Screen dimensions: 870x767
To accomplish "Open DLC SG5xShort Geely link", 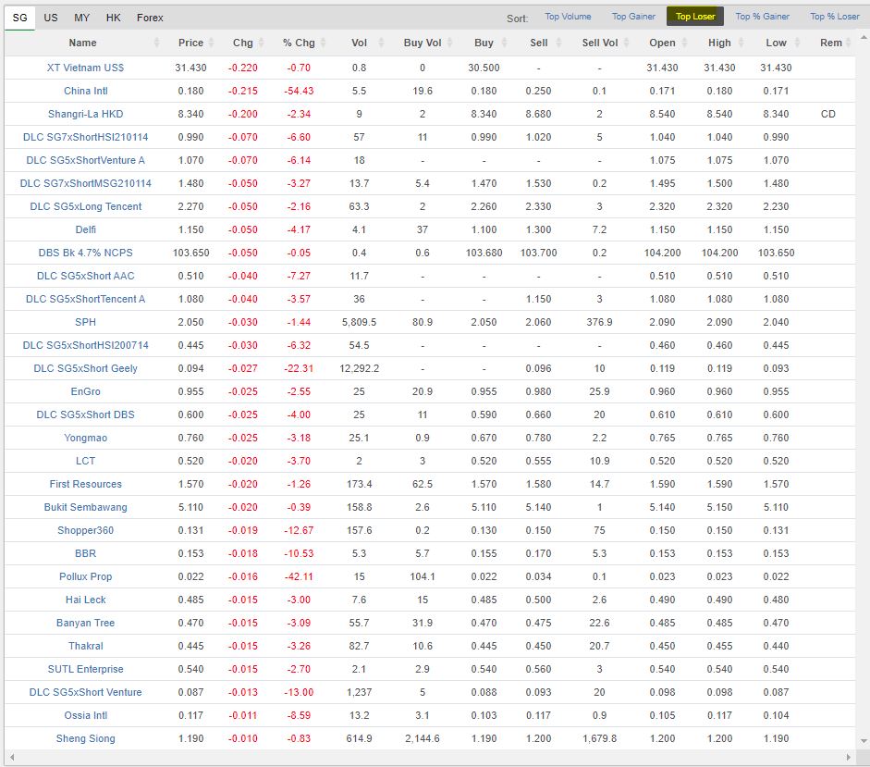I will point(85,369).
